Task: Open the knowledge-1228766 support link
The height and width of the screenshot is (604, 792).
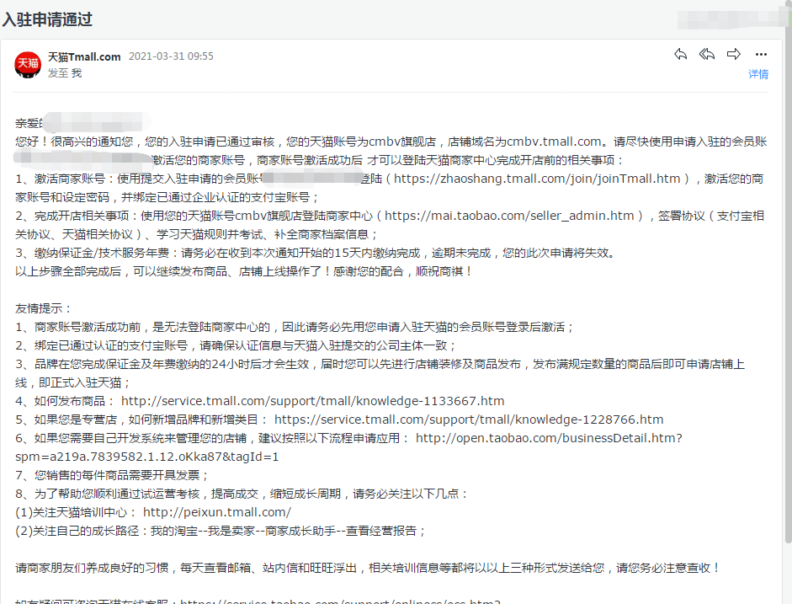Action: [x=469, y=420]
